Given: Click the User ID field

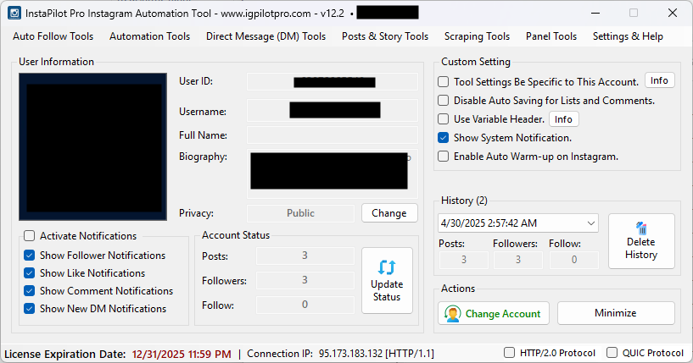Looking at the screenshot, I should (x=333, y=81).
